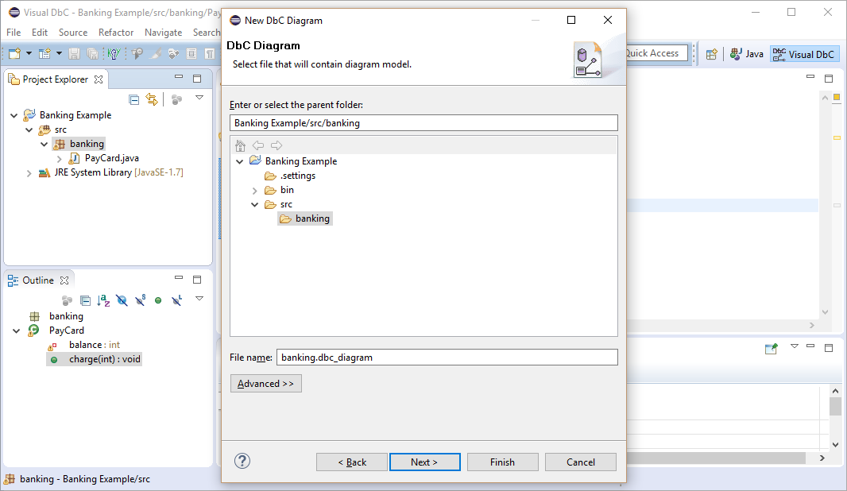
Task: Click Forward arrow in folder tree toolbar
Action: [277, 145]
